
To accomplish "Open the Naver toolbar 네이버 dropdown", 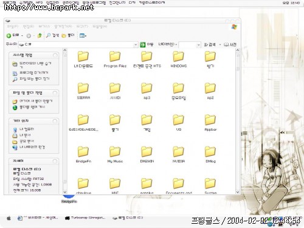I will 168,44.
